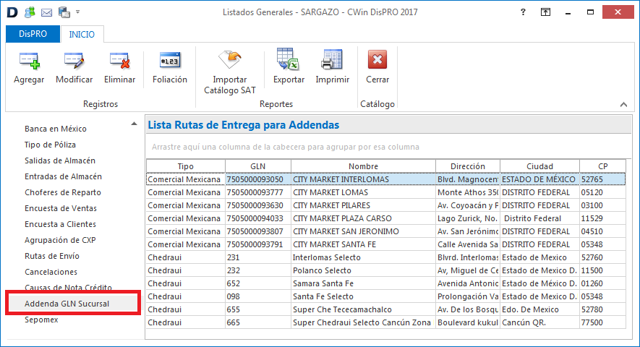
Task: Click the users icon in quick access bar
Action: (x=30, y=12)
